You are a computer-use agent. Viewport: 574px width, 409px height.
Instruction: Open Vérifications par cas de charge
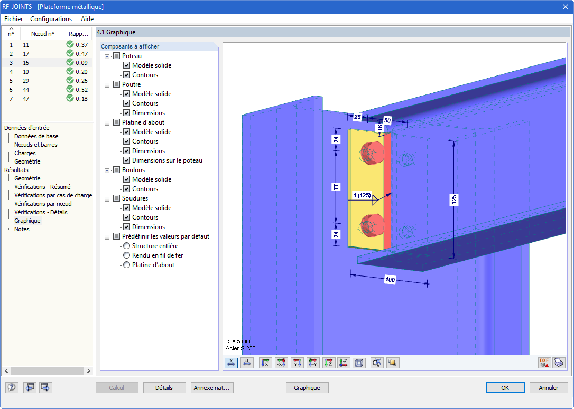click(53, 195)
